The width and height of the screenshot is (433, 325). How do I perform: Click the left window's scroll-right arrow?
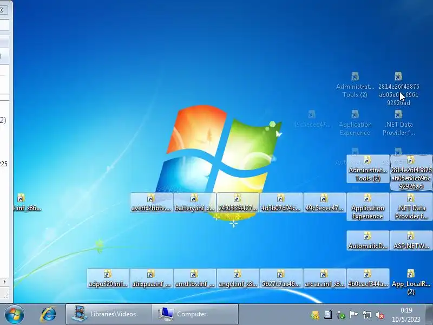[x=4, y=282]
